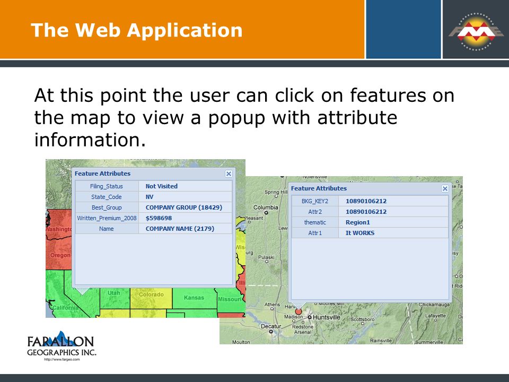Click the FME logo icon
Screen dimensions: 509x382
click(x=476, y=31)
